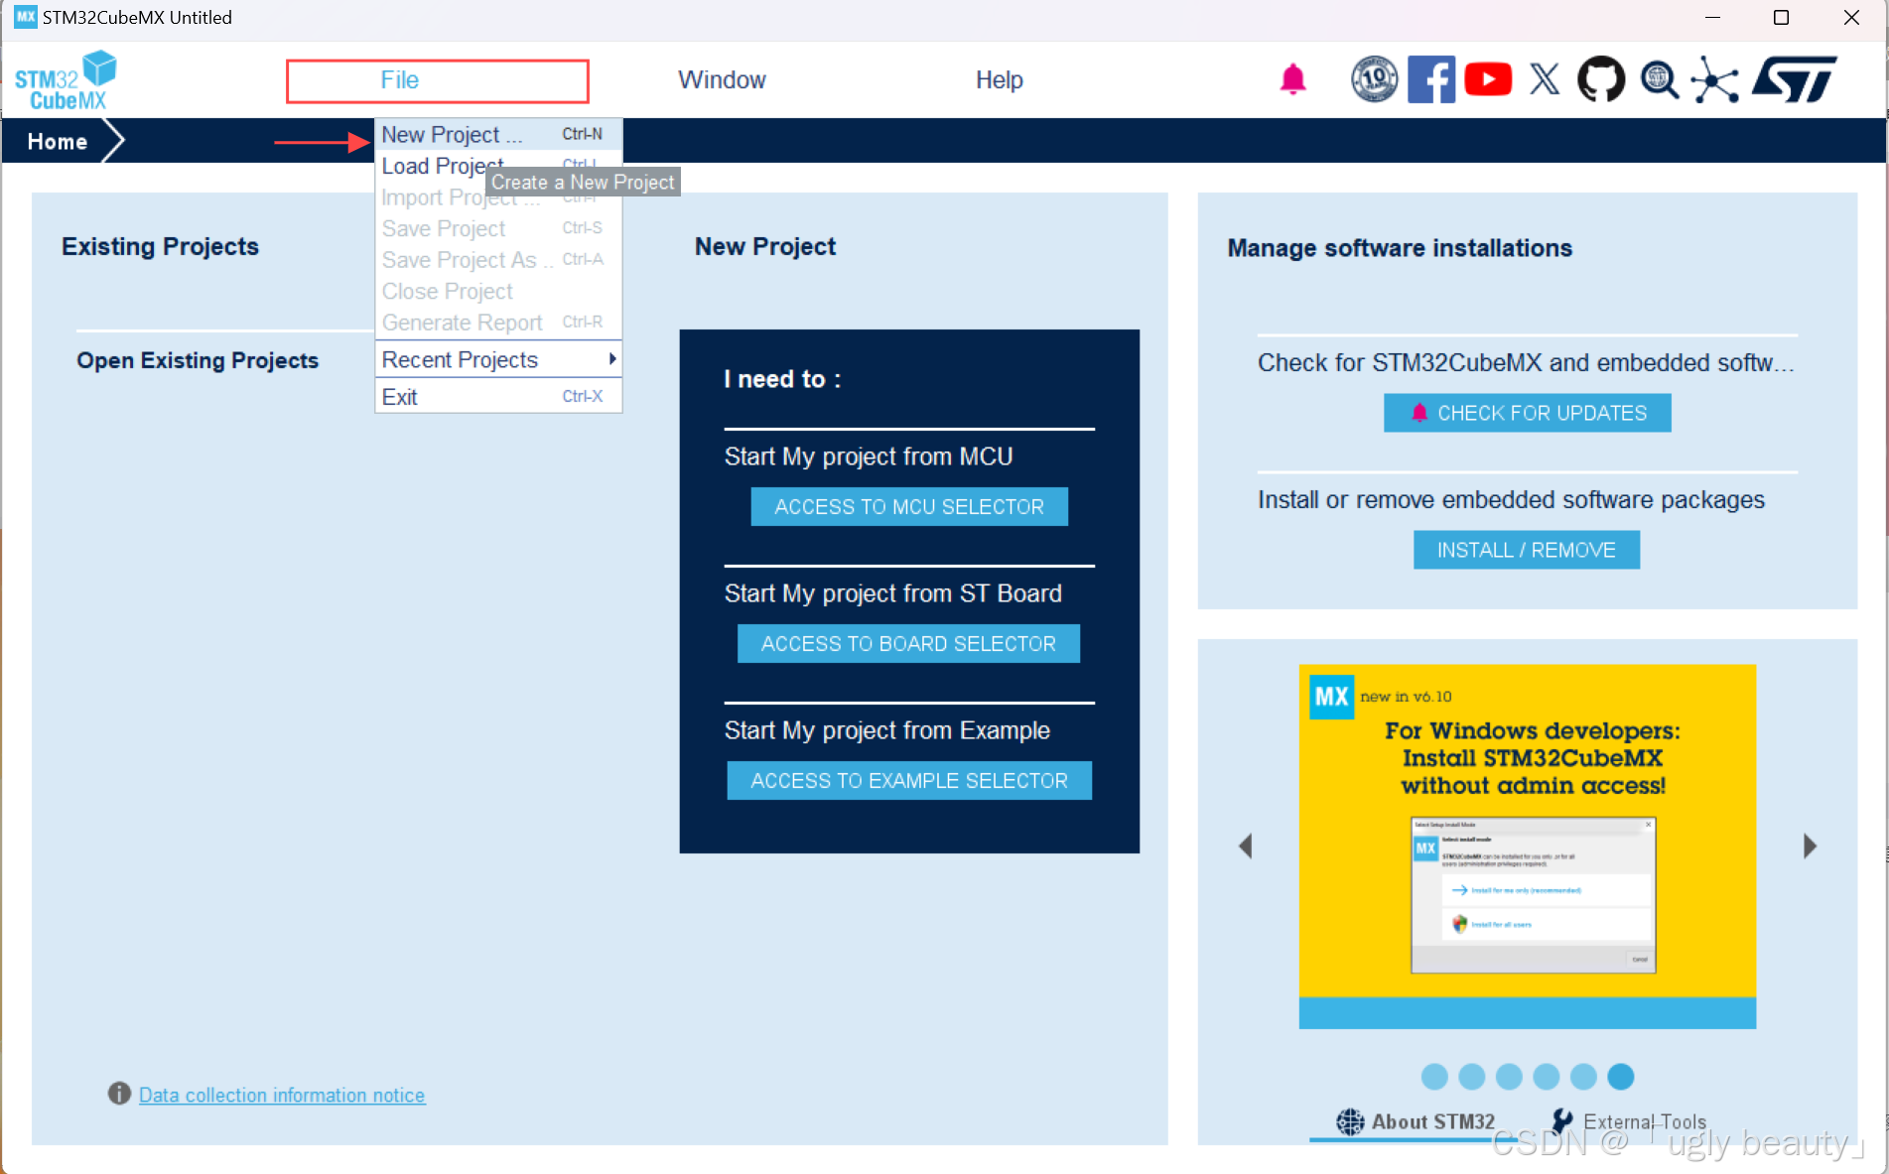The image size is (1889, 1174).
Task: Select the third carousel dot
Action: [x=1509, y=1077]
